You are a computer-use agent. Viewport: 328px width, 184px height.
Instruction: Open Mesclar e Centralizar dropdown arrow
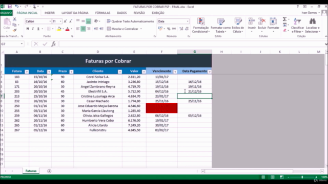tap(141, 29)
